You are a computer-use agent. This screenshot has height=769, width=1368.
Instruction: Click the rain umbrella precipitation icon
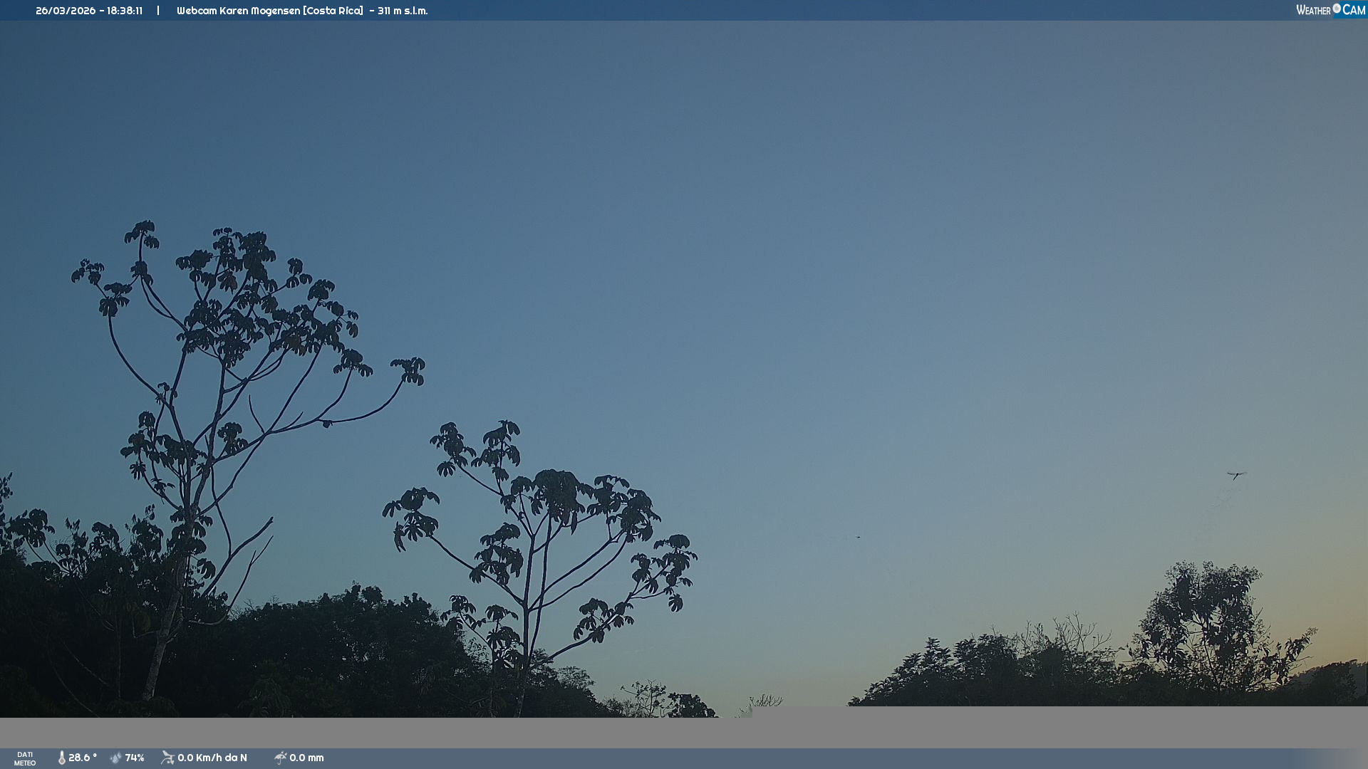tap(280, 758)
